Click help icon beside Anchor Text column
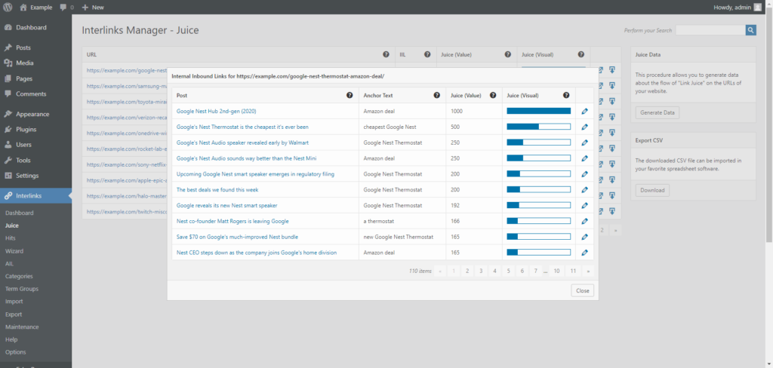The width and height of the screenshot is (773, 368). point(437,95)
